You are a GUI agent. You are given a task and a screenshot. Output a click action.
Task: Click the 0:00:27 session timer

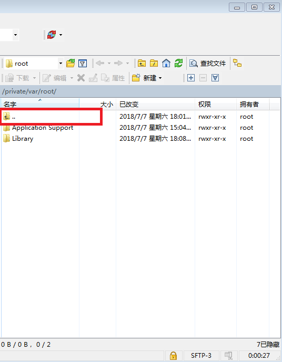pos(259,356)
